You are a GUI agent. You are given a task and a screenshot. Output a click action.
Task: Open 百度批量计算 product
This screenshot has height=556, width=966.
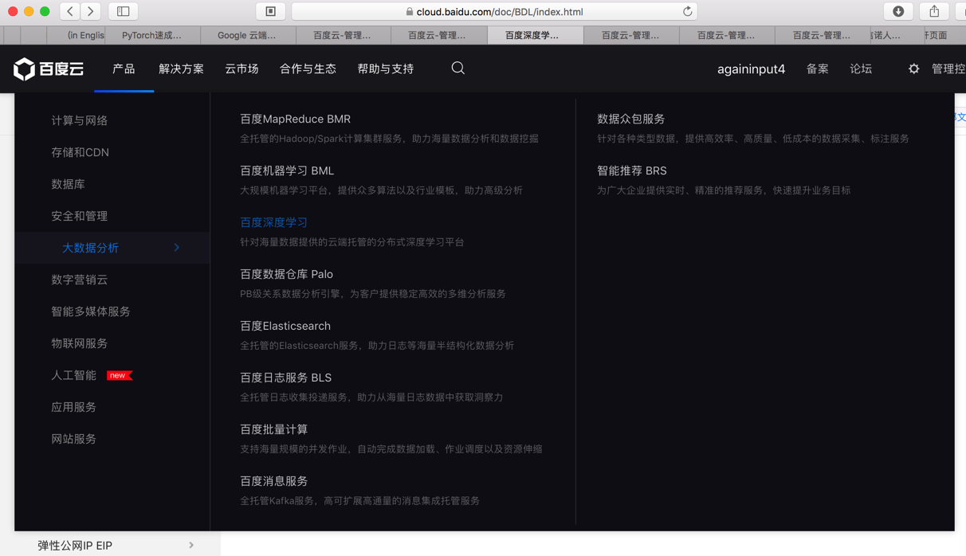coord(273,429)
